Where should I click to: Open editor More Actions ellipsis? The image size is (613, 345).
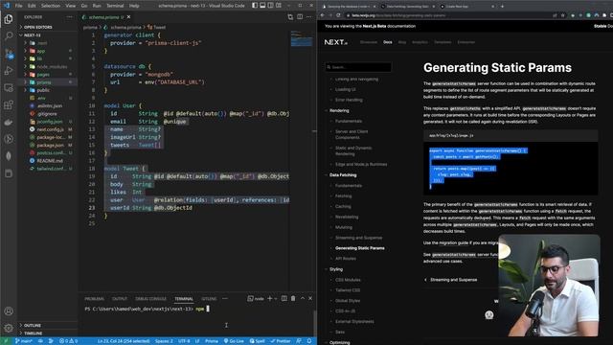click(308, 17)
